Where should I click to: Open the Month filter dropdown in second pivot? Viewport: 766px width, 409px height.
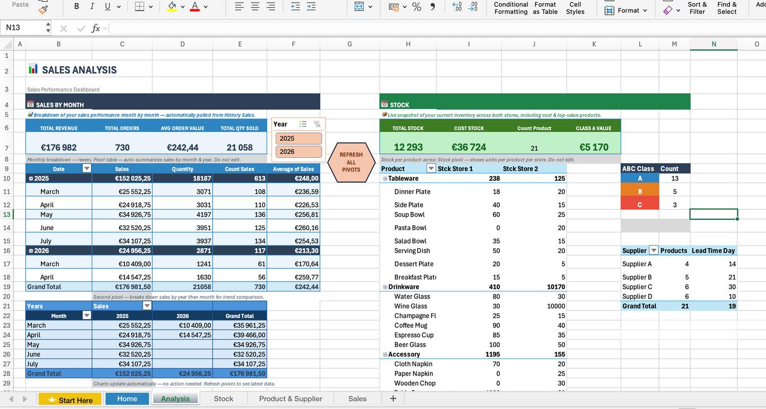tap(87, 315)
